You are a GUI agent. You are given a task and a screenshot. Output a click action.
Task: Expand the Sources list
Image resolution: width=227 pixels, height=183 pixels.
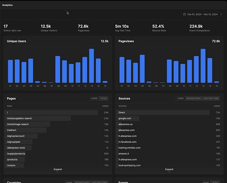pos(169,170)
